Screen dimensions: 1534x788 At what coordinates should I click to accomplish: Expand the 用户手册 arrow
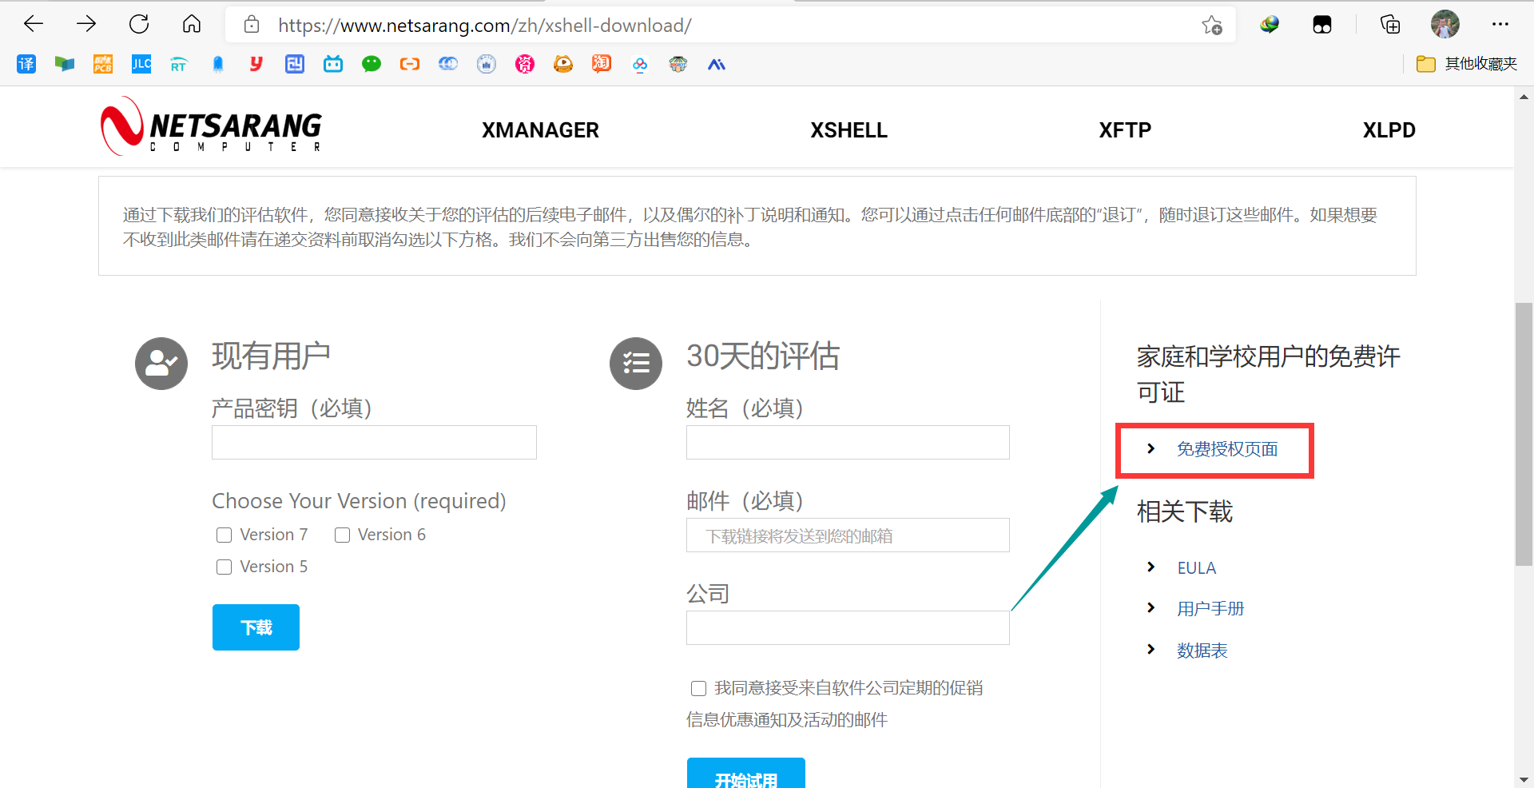tap(1150, 607)
